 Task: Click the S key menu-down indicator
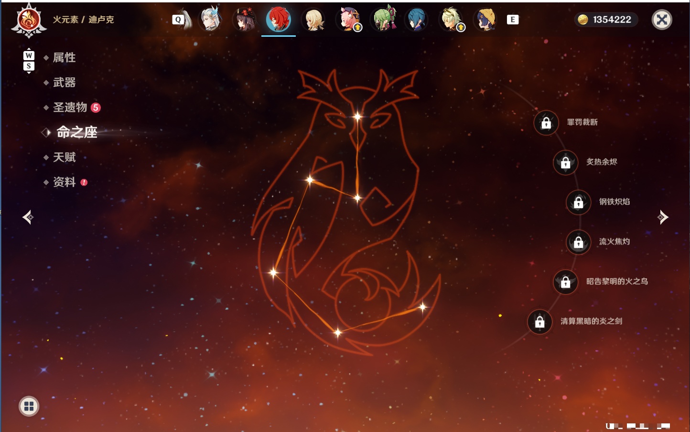point(29,66)
